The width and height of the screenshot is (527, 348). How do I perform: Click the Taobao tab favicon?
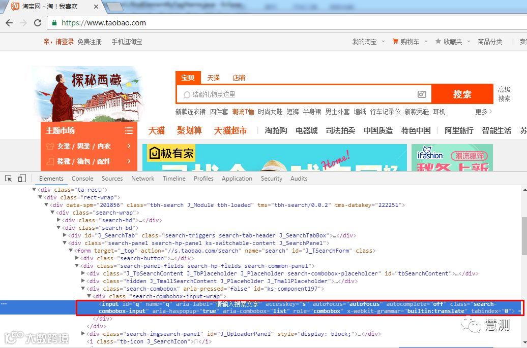[x=15, y=7]
